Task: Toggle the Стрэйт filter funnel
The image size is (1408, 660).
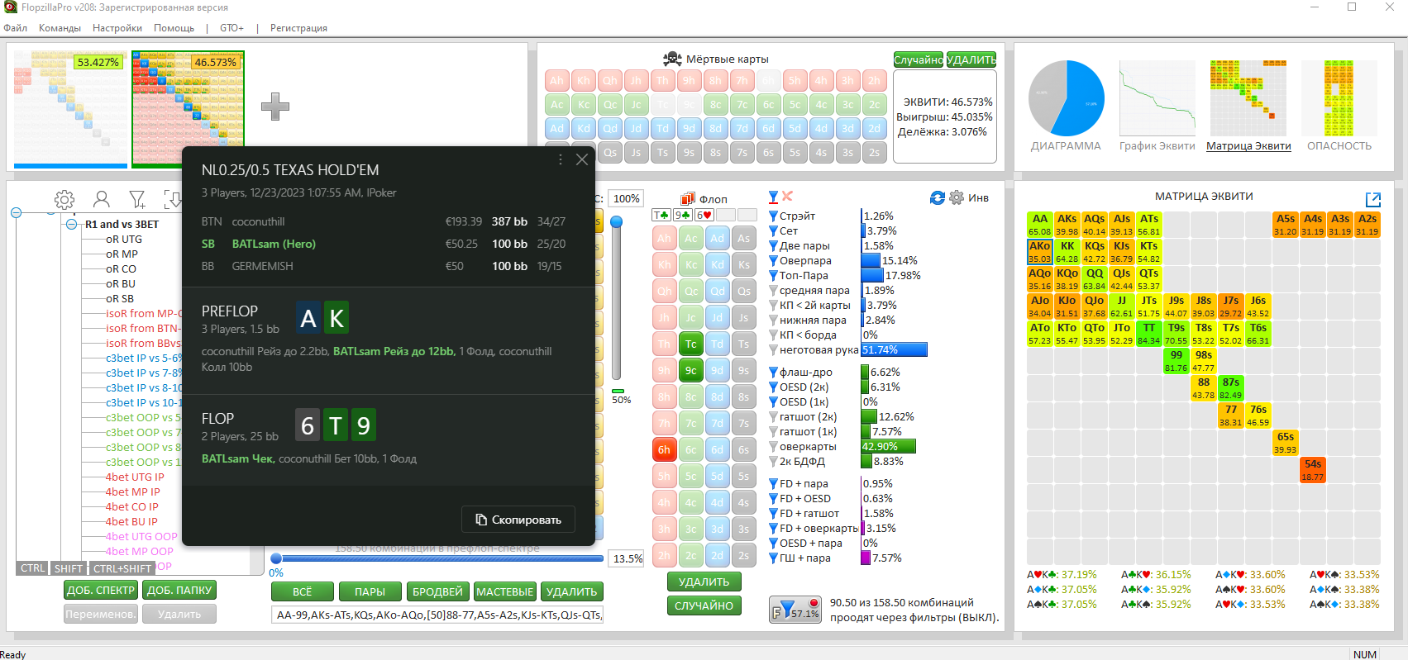Action: point(774,216)
